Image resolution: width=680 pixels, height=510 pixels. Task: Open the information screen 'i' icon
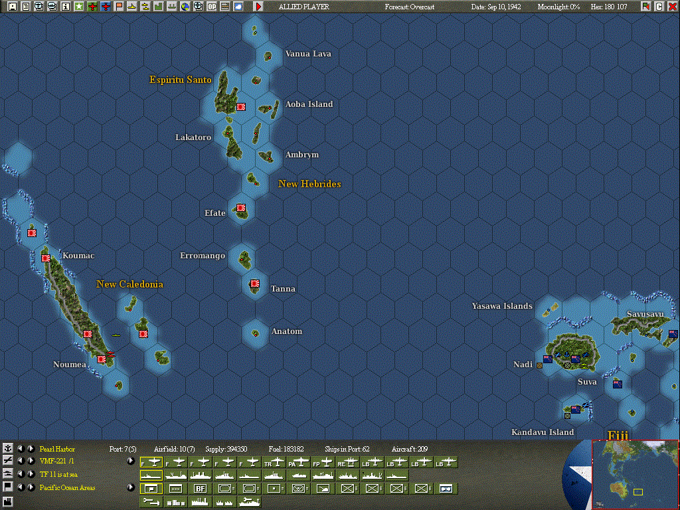coord(66,7)
